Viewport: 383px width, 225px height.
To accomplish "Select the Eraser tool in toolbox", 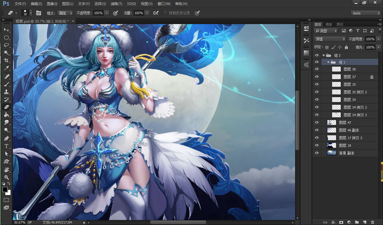I will pos(6,107).
